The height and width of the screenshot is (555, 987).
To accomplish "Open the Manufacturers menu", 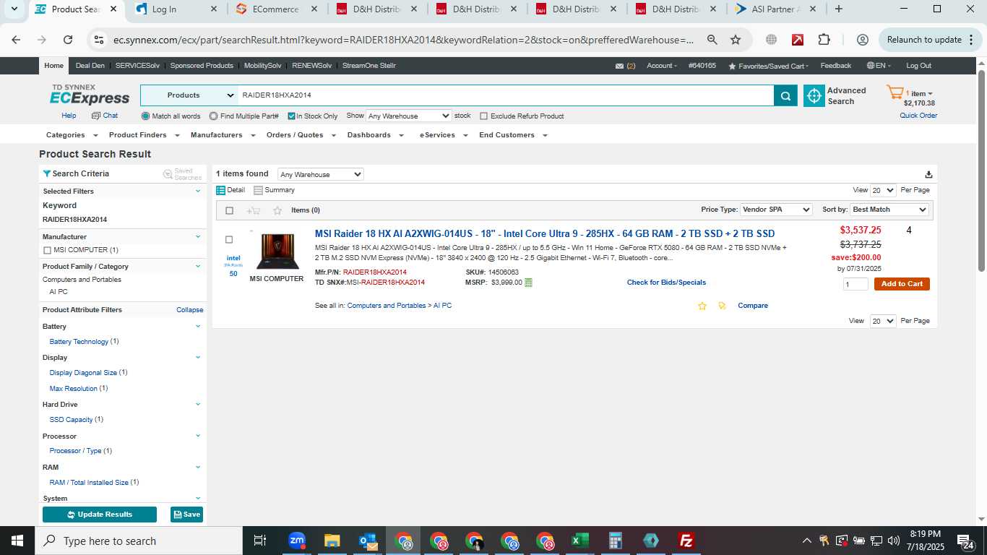I will click(x=223, y=135).
